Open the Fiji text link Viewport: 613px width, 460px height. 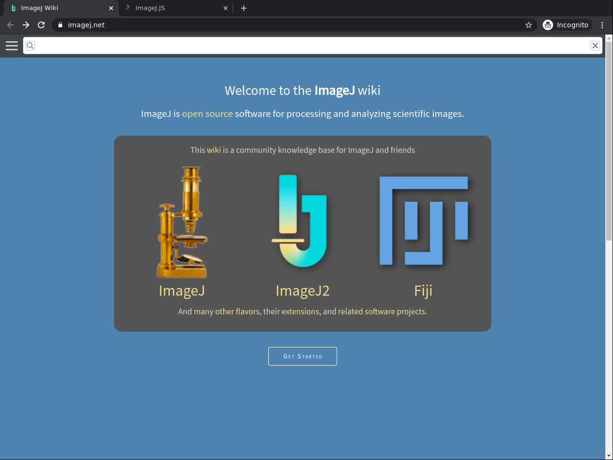tap(423, 291)
